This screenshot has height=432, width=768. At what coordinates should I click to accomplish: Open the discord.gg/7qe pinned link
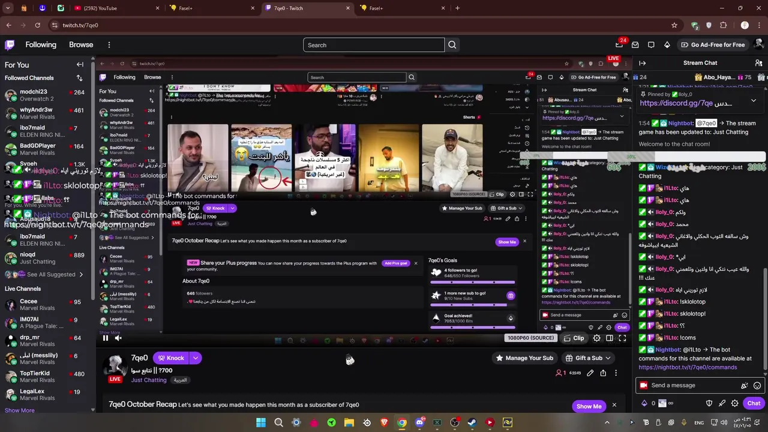(x=676, y=103)
